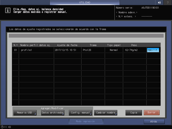Click the speaker sound icon
Image resolution: width=172 pixels, height=129 pixels.
point(159,2)
